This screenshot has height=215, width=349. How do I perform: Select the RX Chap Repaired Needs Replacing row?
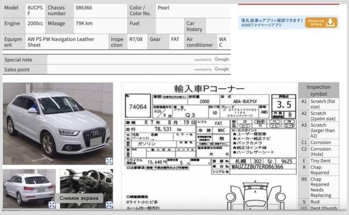click(x=318, y=187)
